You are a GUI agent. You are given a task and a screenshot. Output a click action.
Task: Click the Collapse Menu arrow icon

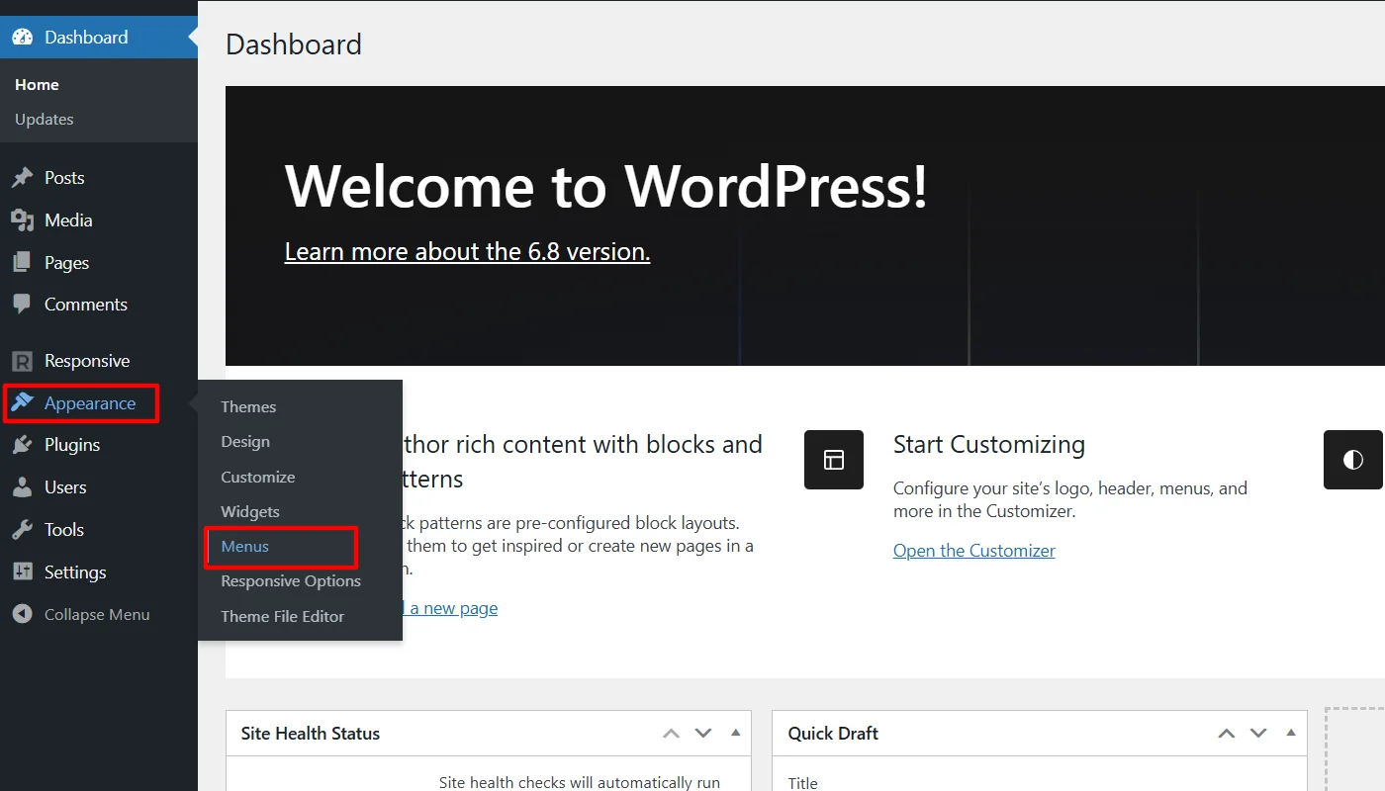22,614
